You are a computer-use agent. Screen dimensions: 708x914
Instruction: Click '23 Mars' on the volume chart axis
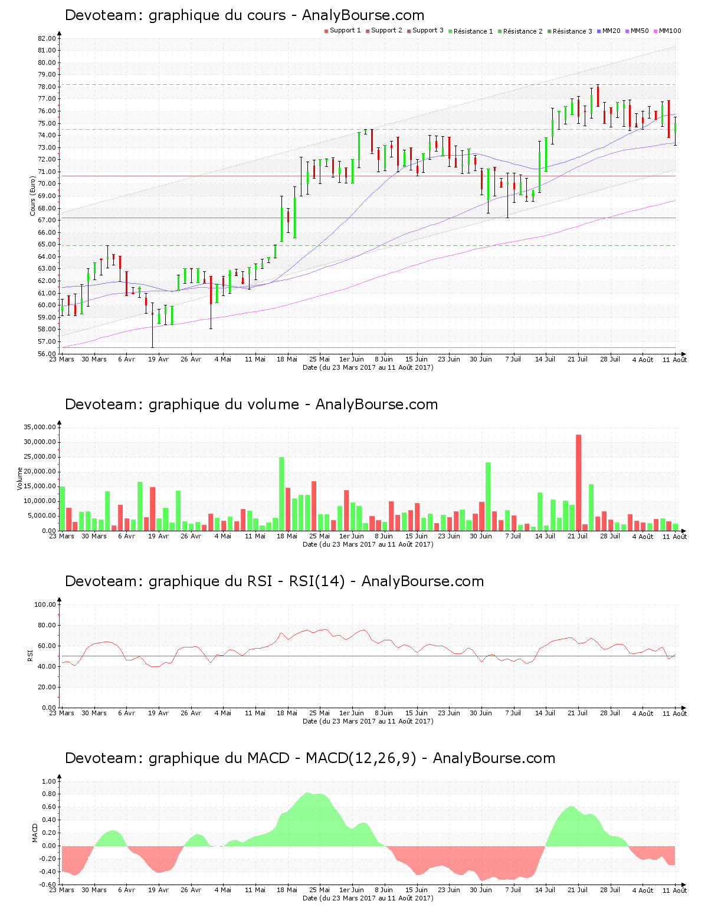[62, 536]
